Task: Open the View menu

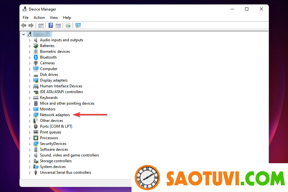Action: pos(54,18)
